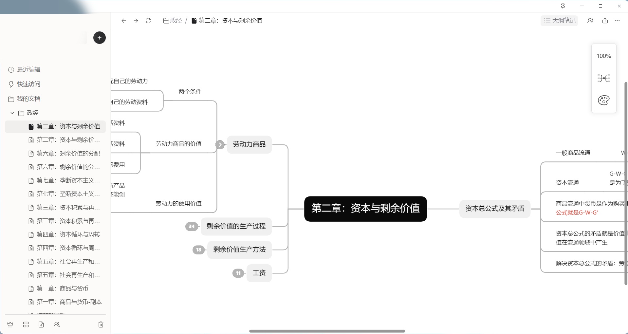Image resolution: width=628 pixels, height=334 pixels.
Task: Navigate back with the left arrow
Action: pyautogui.click(x=123, y=21)
